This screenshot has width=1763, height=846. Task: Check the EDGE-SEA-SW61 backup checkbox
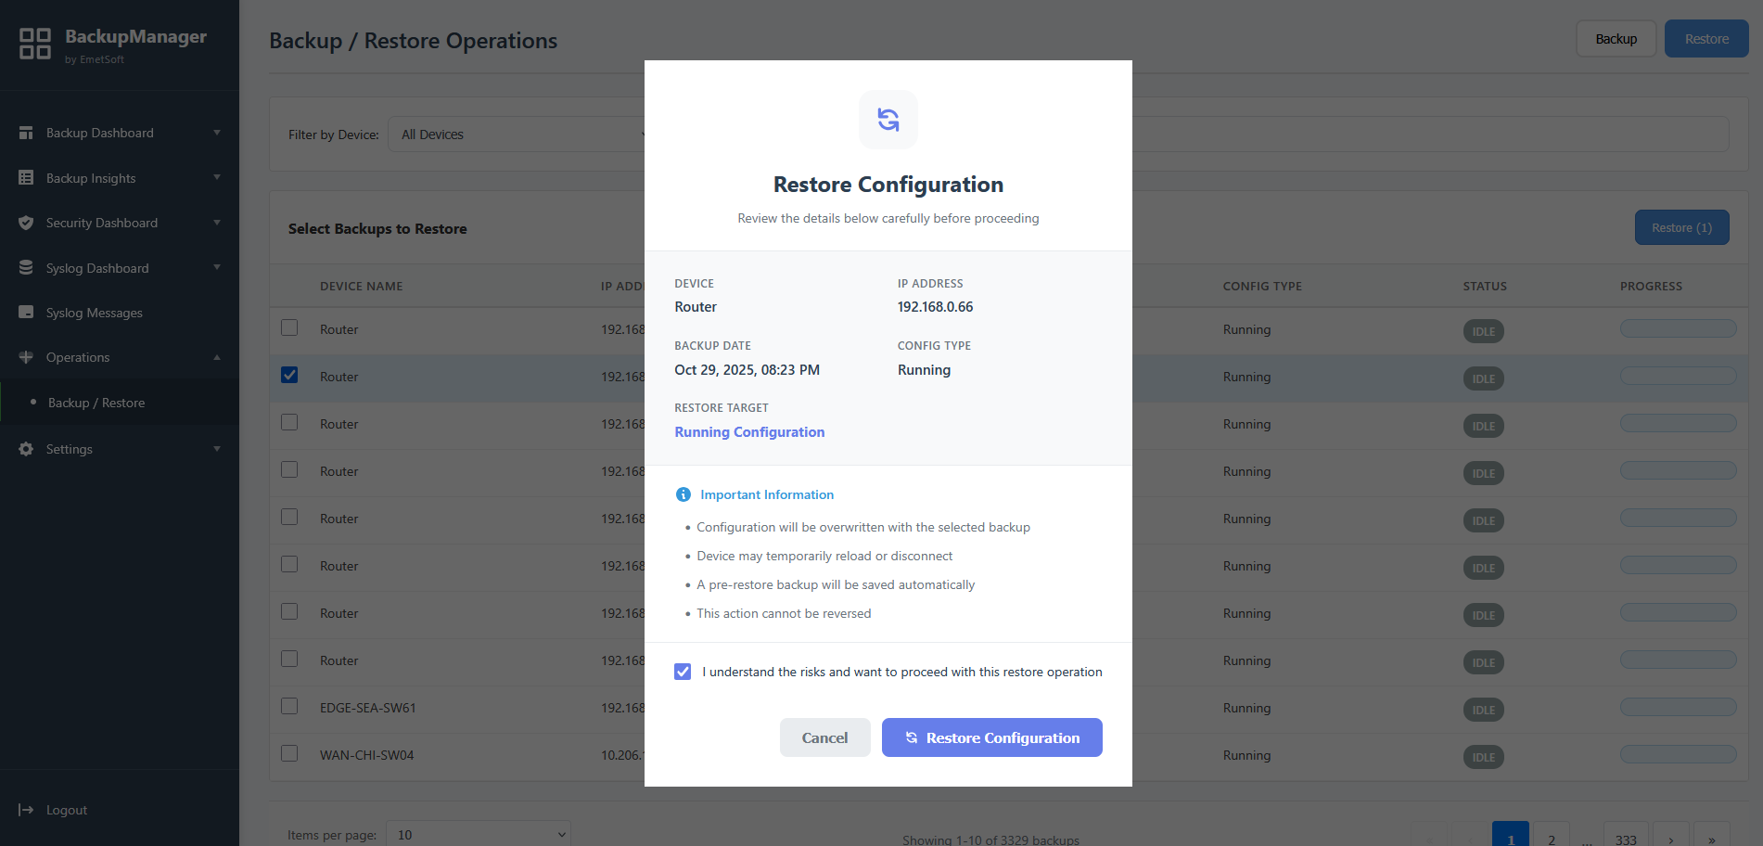[288, 705]
